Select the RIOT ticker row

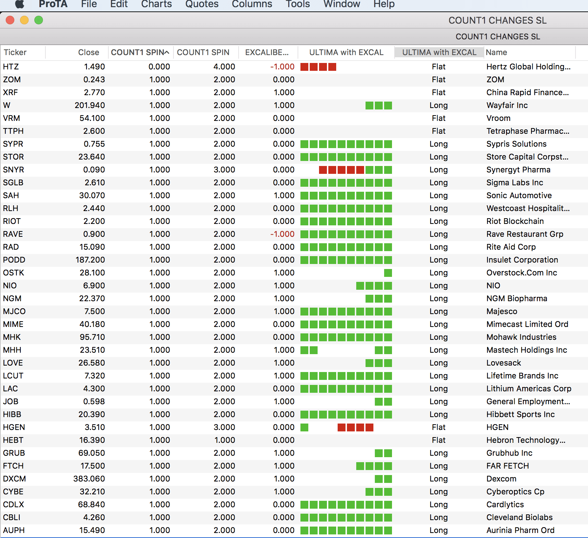click(12, 221)
